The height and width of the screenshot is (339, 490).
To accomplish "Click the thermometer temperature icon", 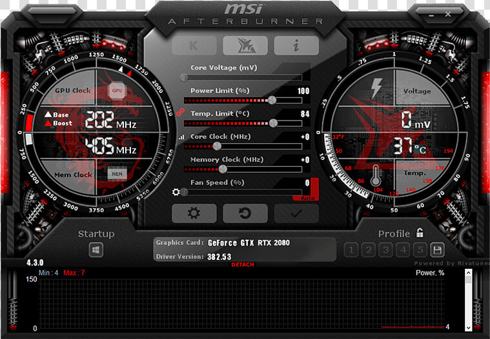I will pyautogui.click(x=376, y=175).
